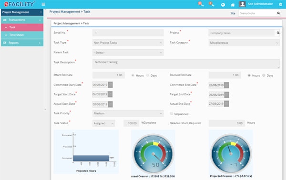Expand the Reports section arrow
This screenshot has height=180, width=286.
pos(40,43)
